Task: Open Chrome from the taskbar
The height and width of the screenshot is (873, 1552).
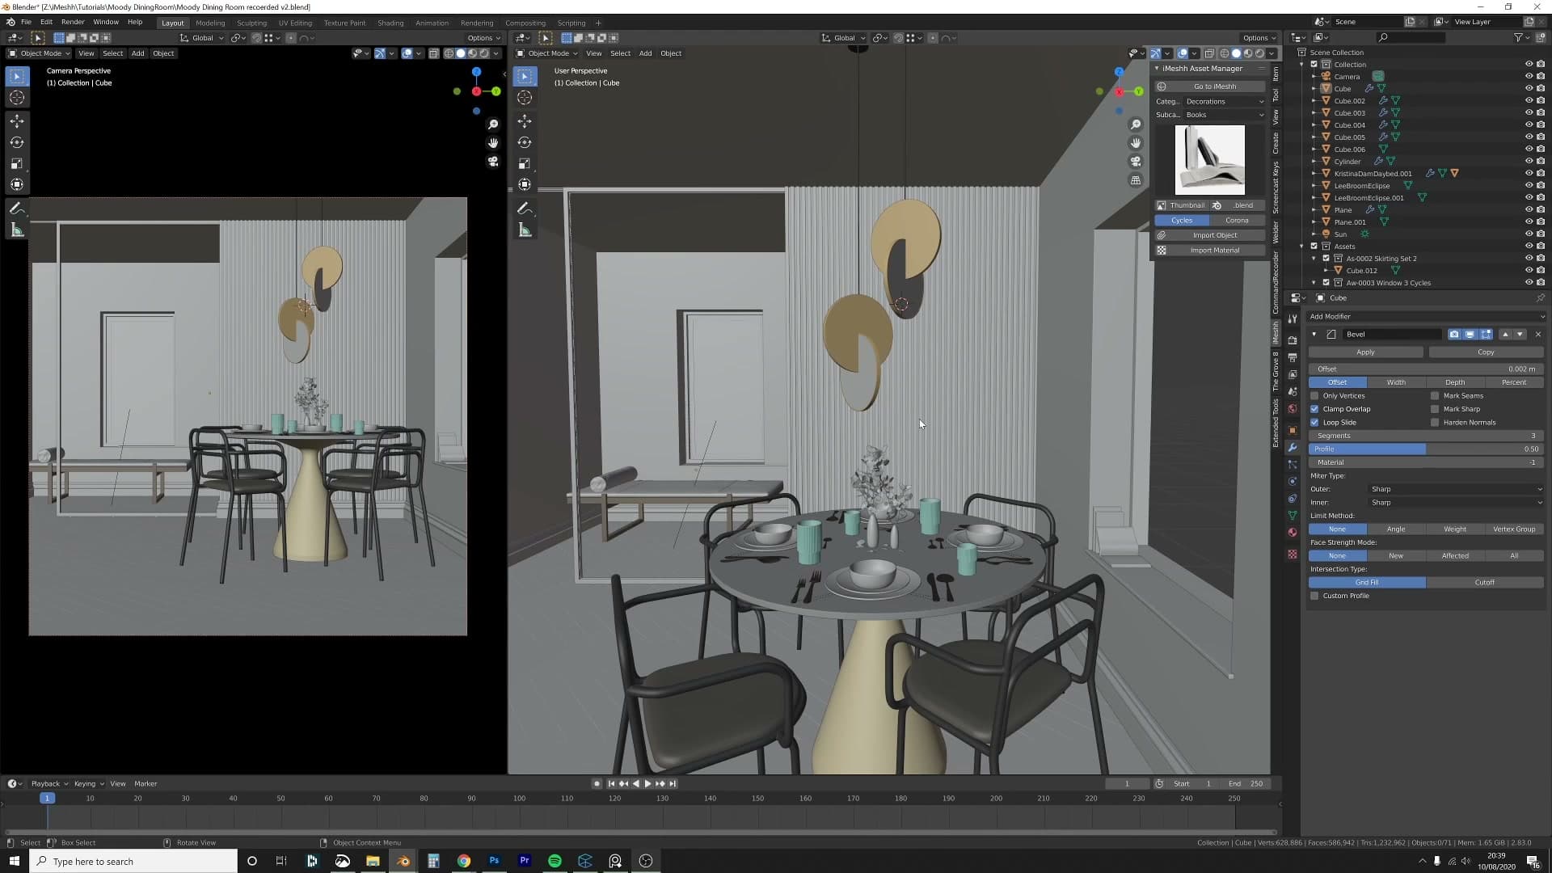Action: point(464,861)
